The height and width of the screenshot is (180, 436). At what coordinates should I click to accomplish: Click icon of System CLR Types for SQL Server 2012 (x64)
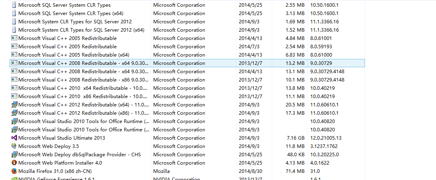coord(14,30)
